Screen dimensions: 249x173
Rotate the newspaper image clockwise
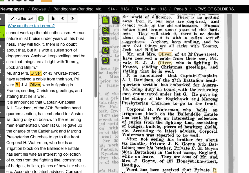(106, 50)
